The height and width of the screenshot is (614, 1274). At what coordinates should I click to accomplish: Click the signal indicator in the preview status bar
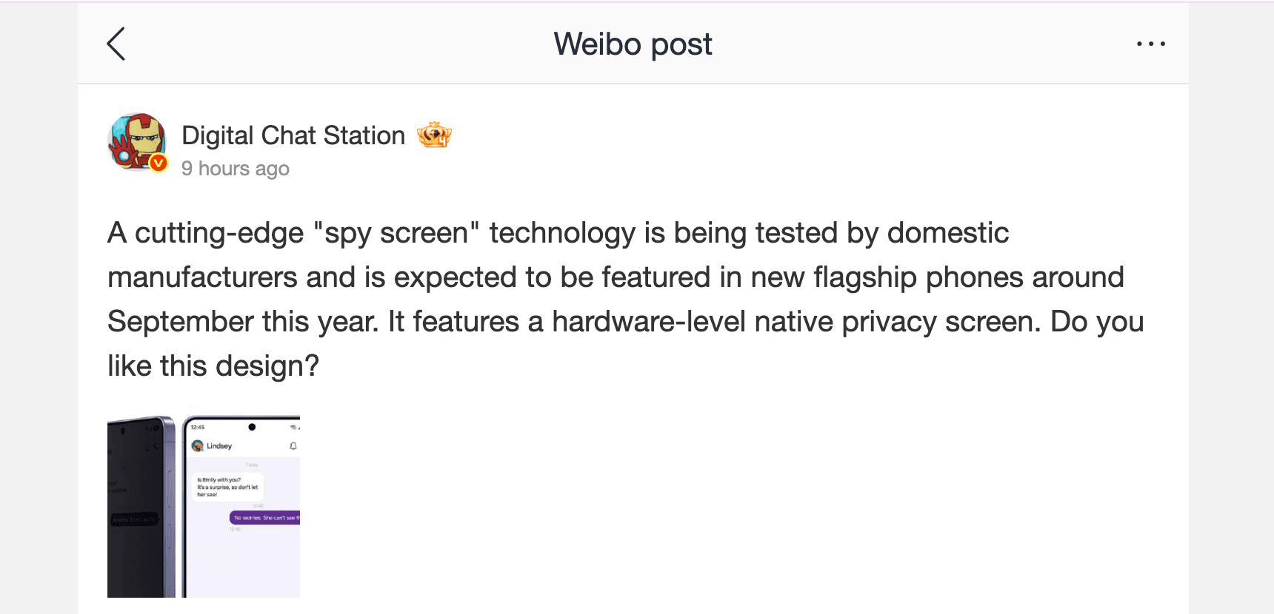pyautogui.click(x=293, y=428)
